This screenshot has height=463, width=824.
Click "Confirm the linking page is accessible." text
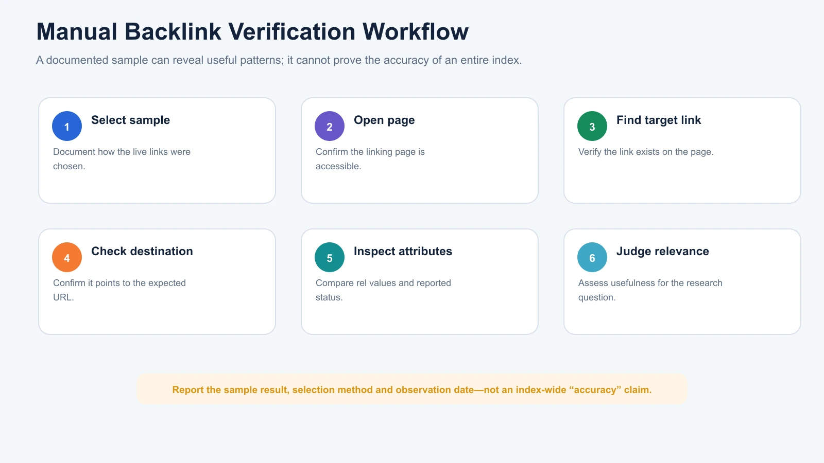pos(370,159)
